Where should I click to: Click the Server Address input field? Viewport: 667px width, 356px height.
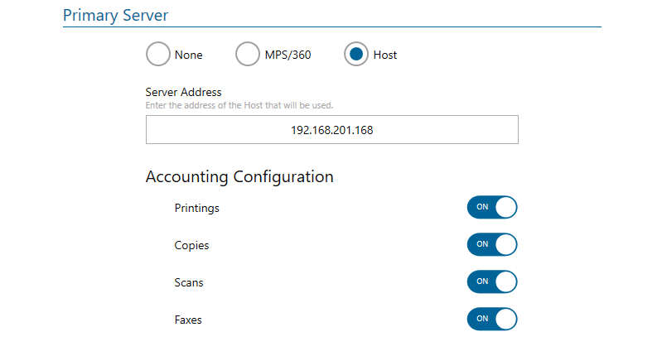pyautogui.click(x=331, y=130)
